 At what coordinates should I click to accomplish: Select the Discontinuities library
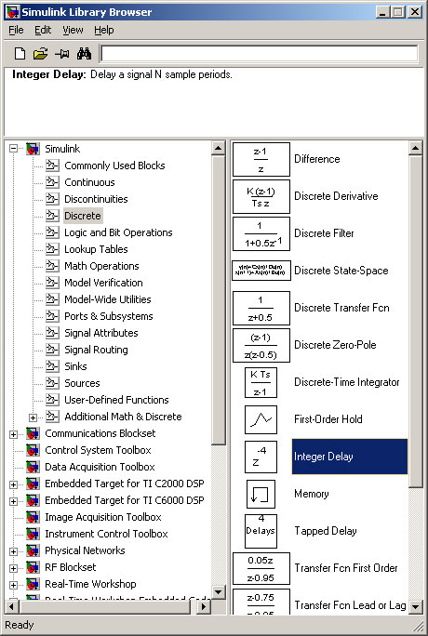click(x=96, y=199)
